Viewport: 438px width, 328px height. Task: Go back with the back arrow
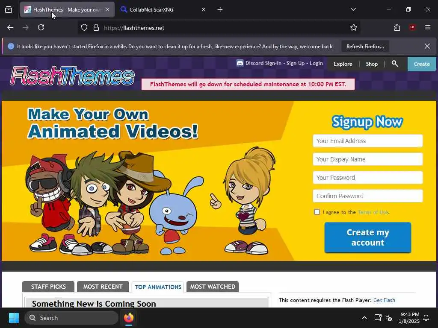(10, 28)
